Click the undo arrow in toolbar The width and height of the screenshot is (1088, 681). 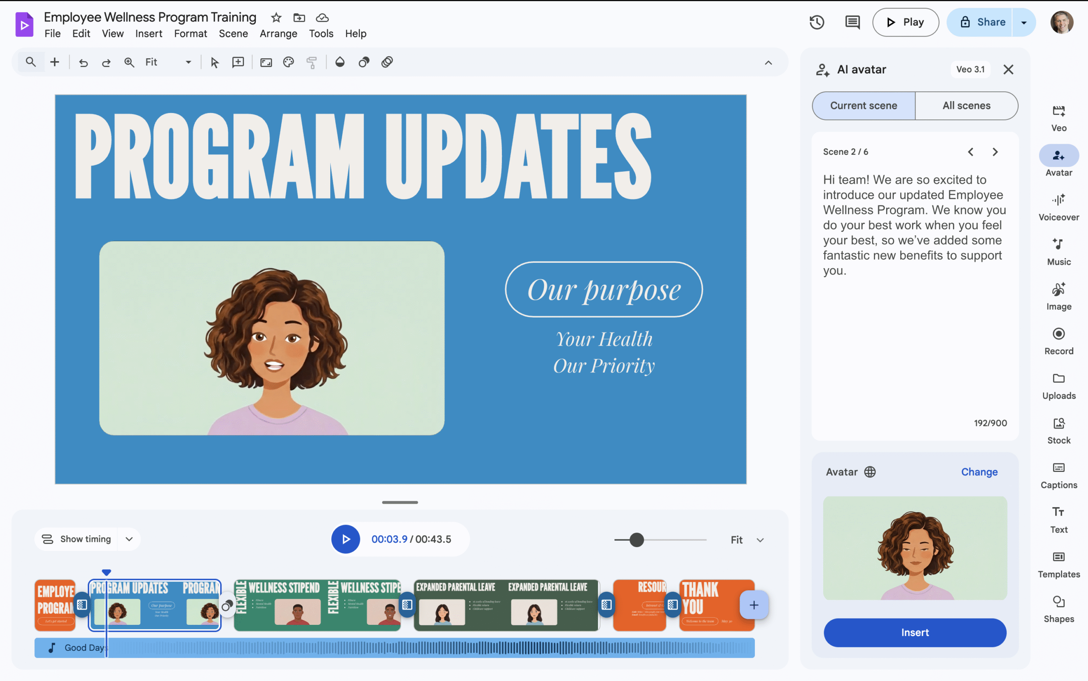83,62
